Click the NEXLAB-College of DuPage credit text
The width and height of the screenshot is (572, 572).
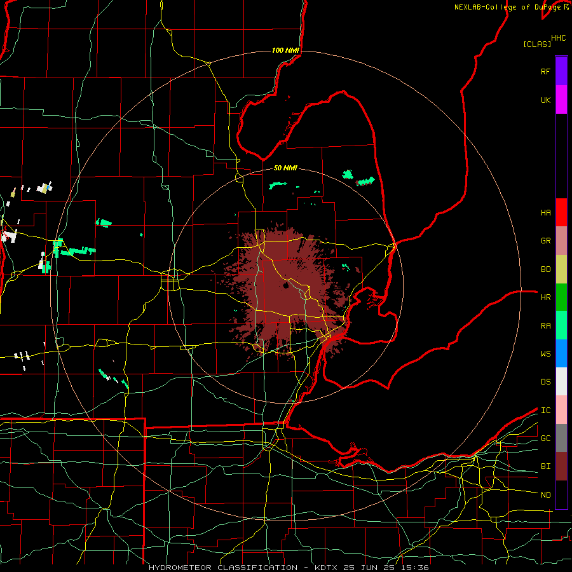[508, 7]
